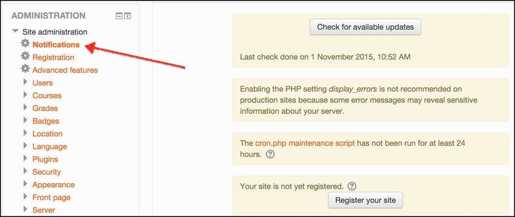Open help icon beside cron.php message

270,154
